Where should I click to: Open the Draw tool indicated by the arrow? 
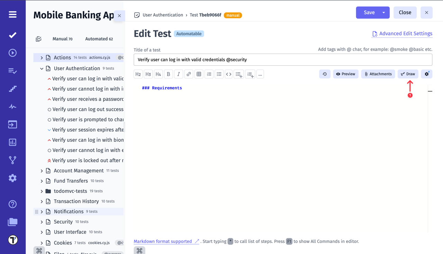pos(408,74)
